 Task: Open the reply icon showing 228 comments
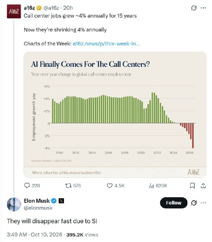pos(27,185)
